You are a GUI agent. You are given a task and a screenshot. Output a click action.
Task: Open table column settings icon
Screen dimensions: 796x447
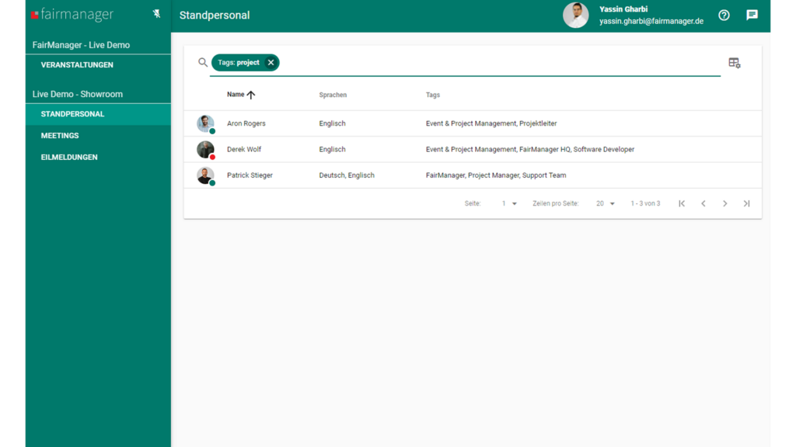coord(734,63)
